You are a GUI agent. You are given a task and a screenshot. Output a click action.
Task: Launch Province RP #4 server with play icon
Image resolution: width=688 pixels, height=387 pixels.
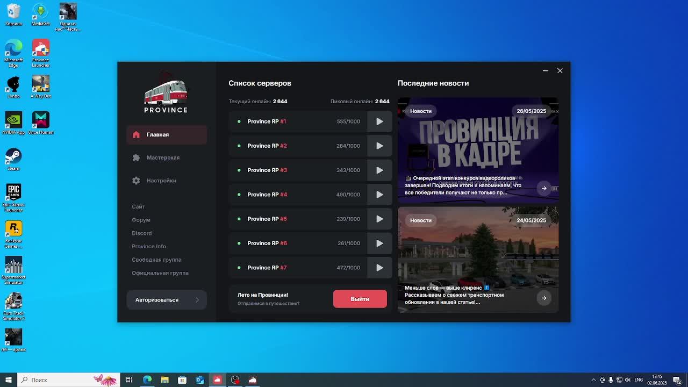(379, 195)
